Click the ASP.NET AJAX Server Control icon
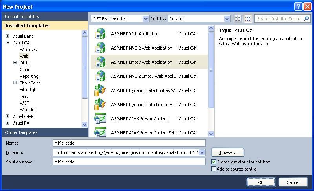Screen dimensions: 314x191 pyautogui.click(x=100, y=119)
